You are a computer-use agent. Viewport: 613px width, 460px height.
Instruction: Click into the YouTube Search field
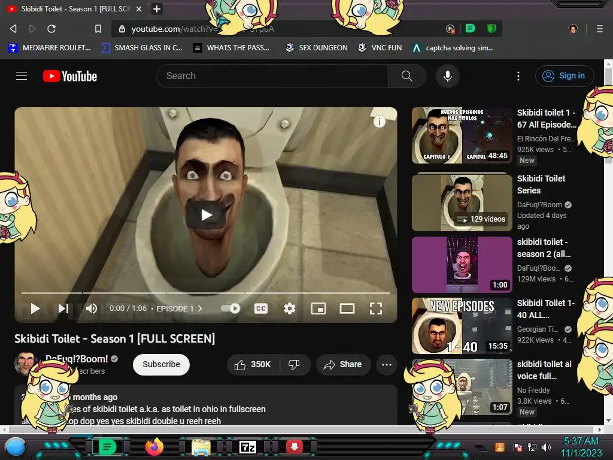272,76
